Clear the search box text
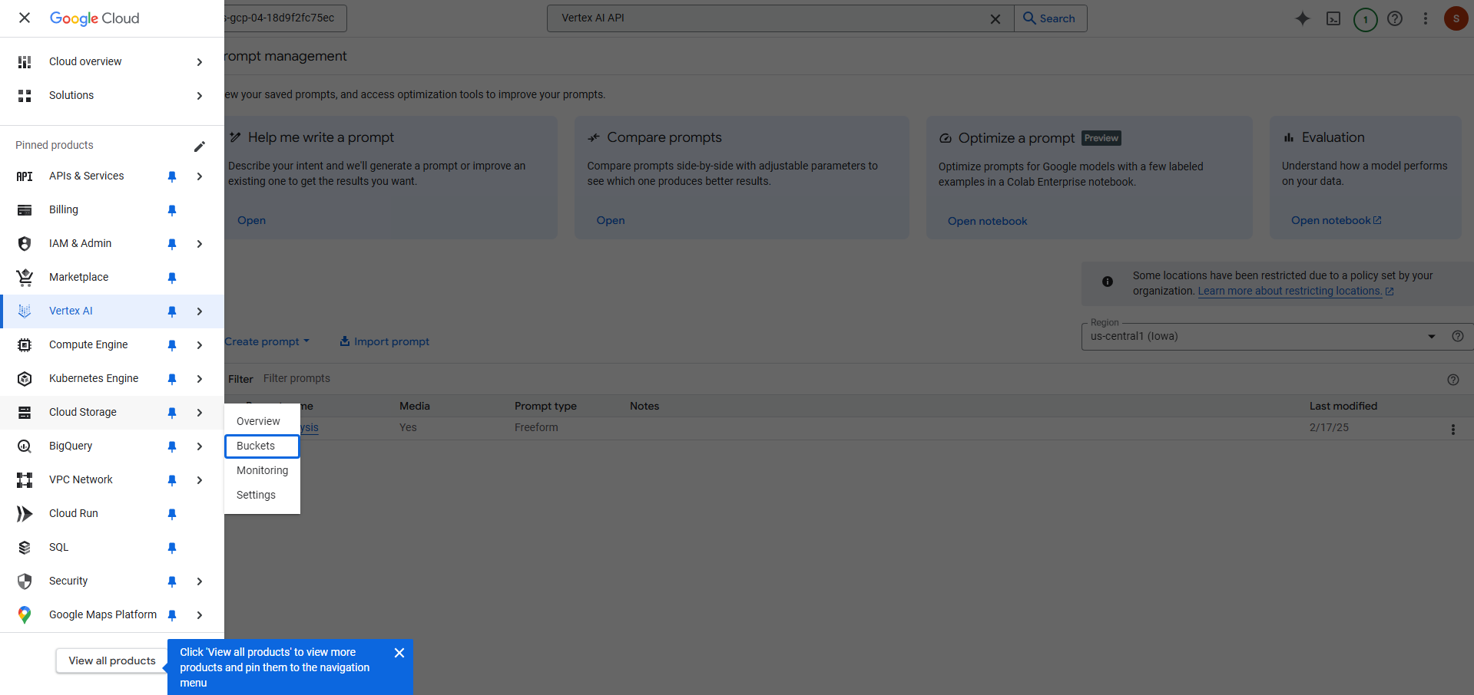 [995, 19]
